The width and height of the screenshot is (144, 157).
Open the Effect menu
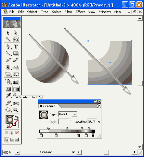point(80,12)
